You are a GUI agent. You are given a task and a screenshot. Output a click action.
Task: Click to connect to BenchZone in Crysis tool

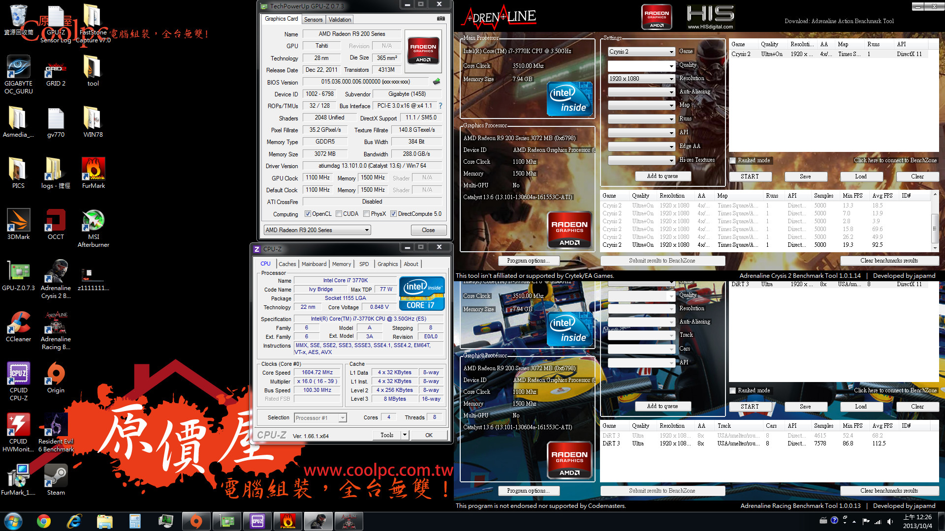[x=895, y=160]
